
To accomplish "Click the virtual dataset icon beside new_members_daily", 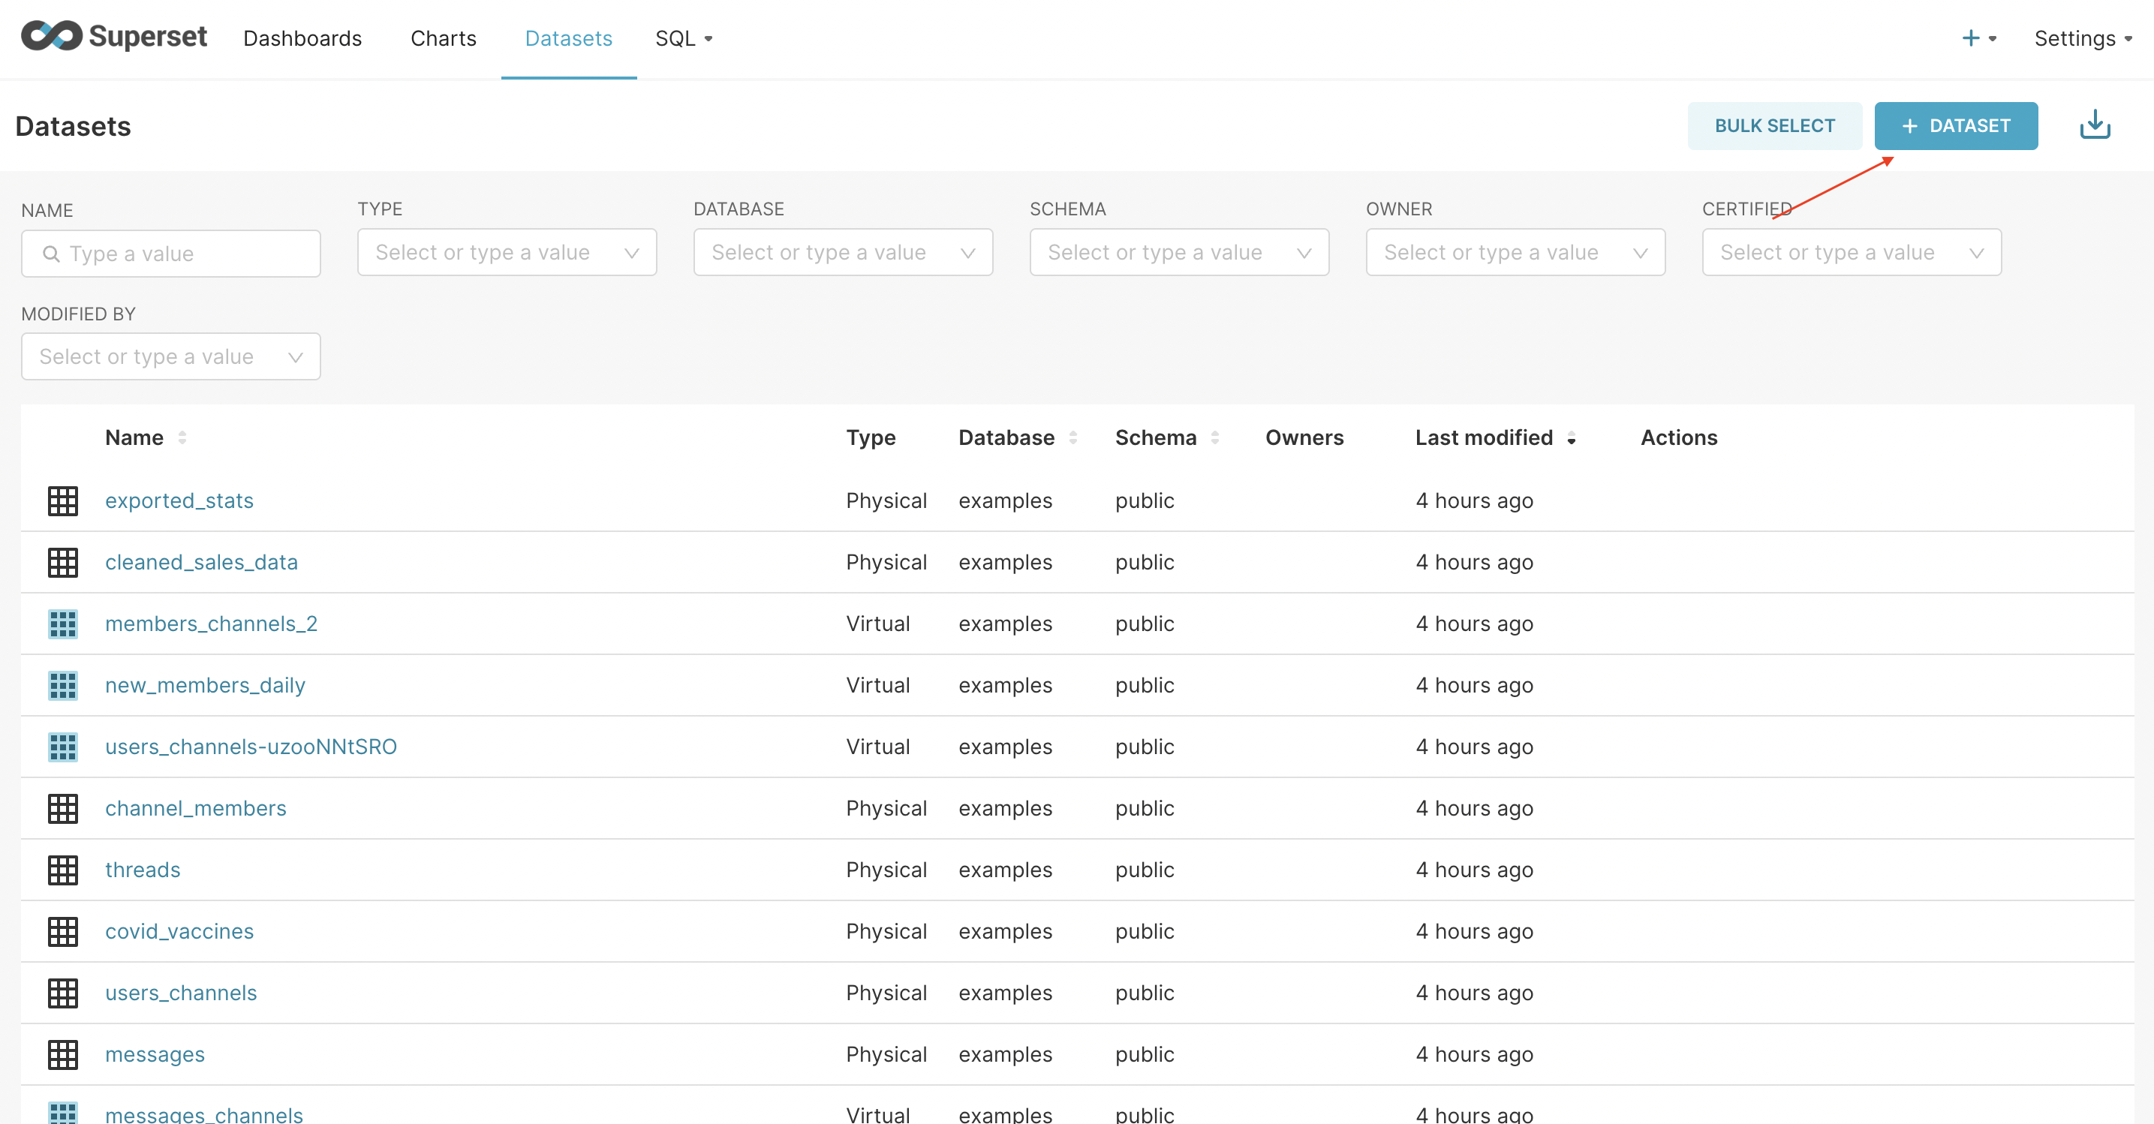I will tap(63, 685).
